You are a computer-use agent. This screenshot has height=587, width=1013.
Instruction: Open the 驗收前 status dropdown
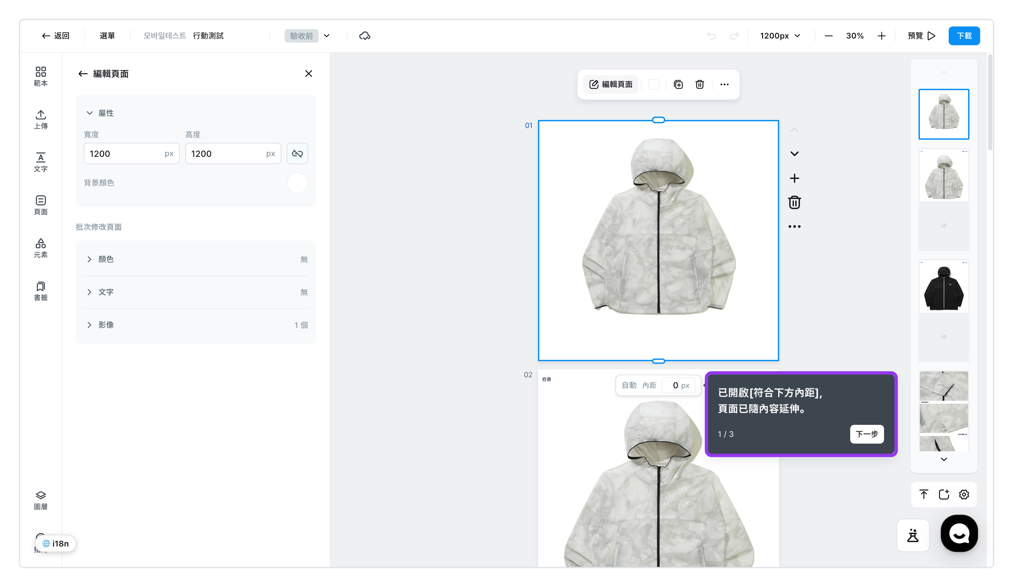pyautogui.click(x=308, y=36)
